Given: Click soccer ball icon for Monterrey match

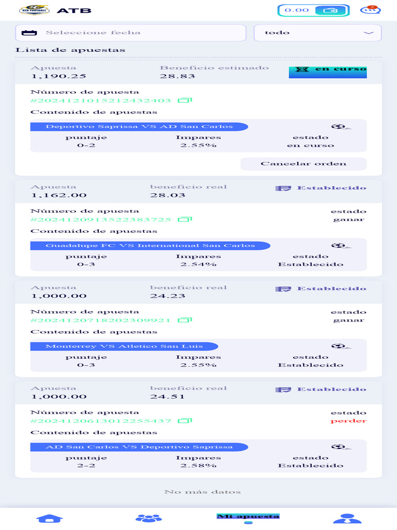Looking at the screenshot, I should point(340,346).
